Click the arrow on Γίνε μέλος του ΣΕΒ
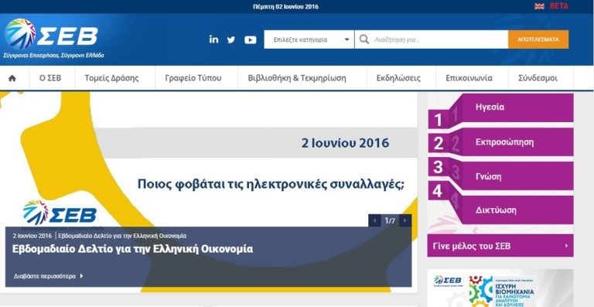Image resolution: width=594 pixels, height=307 pixels. [x=566, y=246]
